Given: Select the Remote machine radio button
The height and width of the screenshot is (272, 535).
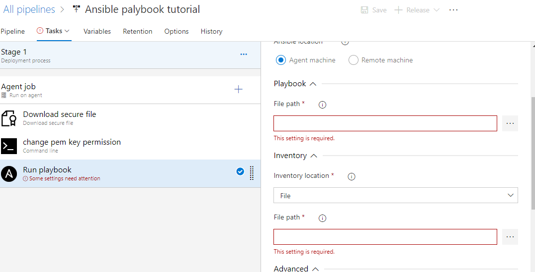Looking at the screenshot, I should pos(354,60).
